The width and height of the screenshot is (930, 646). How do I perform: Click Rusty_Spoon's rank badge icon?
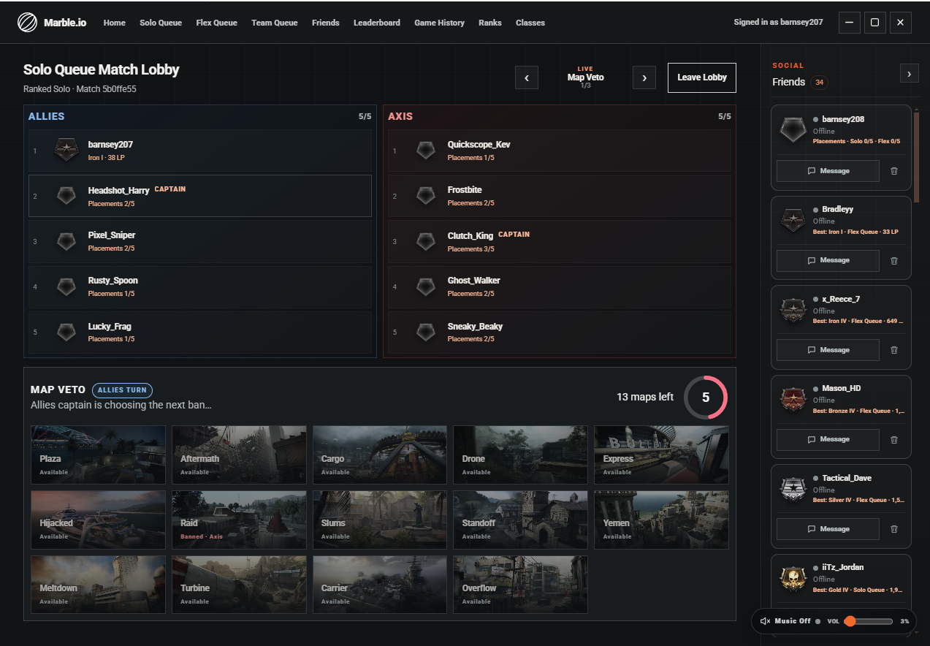[x=66, y=286]
